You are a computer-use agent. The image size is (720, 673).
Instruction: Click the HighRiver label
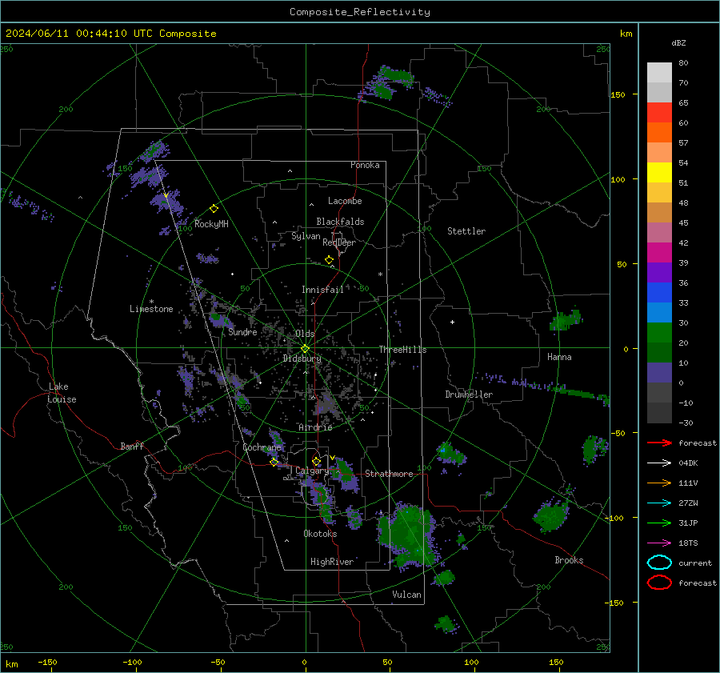[x=332, y=562]
